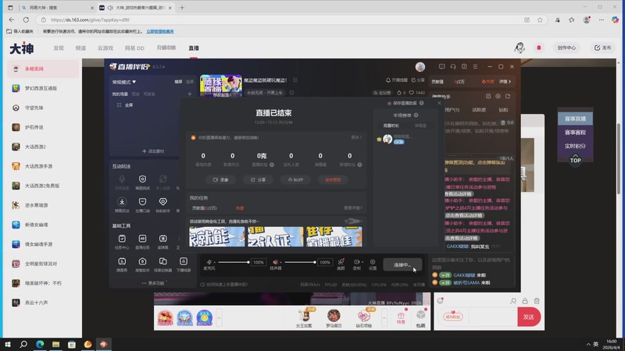Click the BUFF button in the dialog
Image resolution: width=625 pixels, height=351 pixels.
[x=295, y=180]
